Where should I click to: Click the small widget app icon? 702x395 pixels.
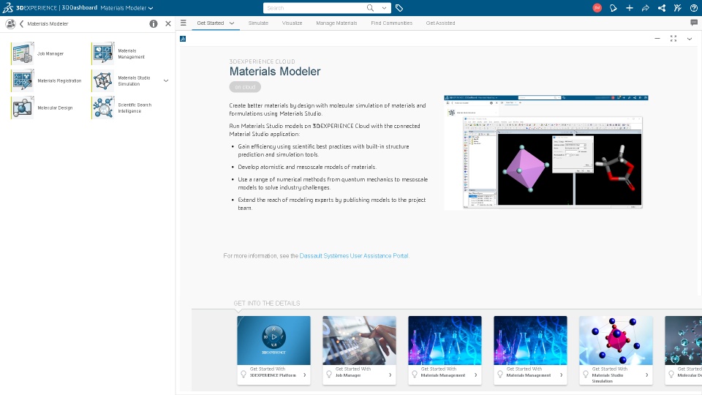[183, 39]
